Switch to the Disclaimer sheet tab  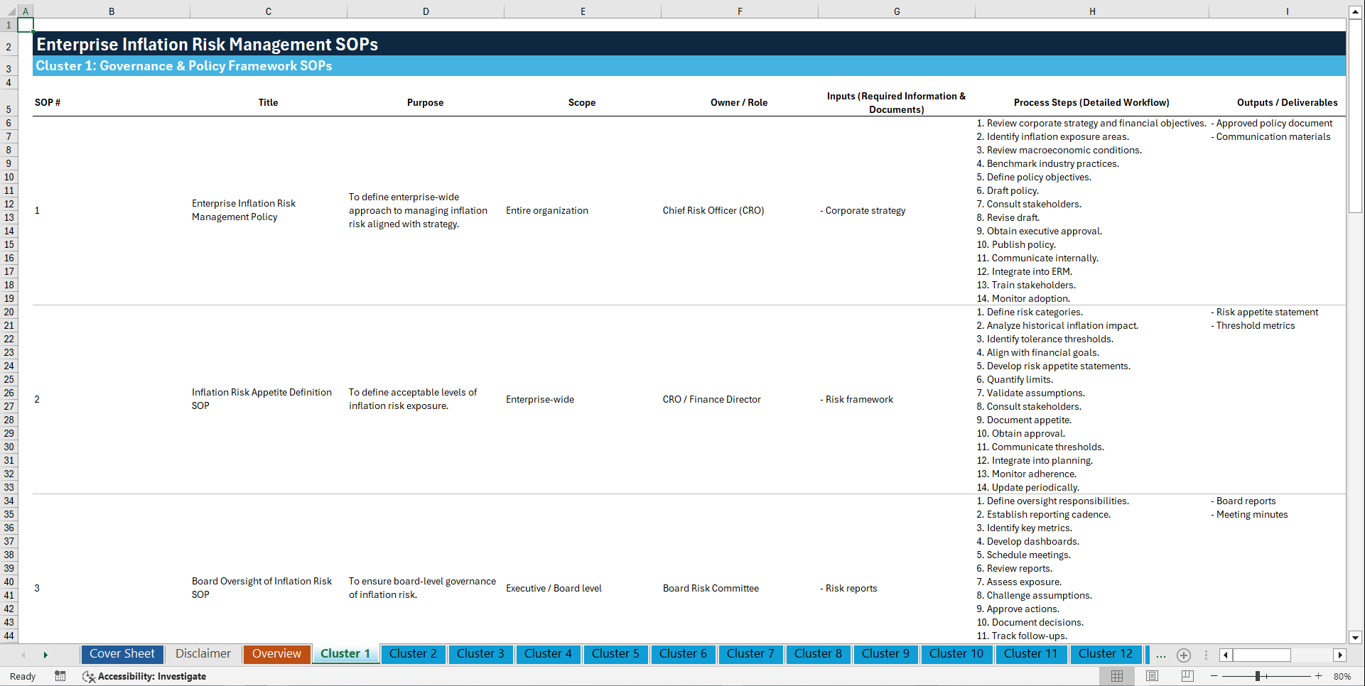(203, 653)
